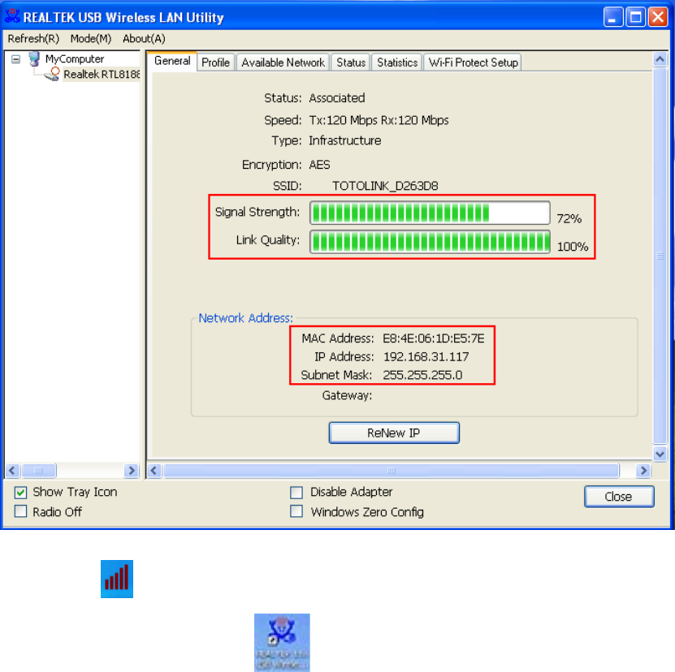Click the Signal Strength progress bar
Screen dimensions: 675x672
point(430,213)
